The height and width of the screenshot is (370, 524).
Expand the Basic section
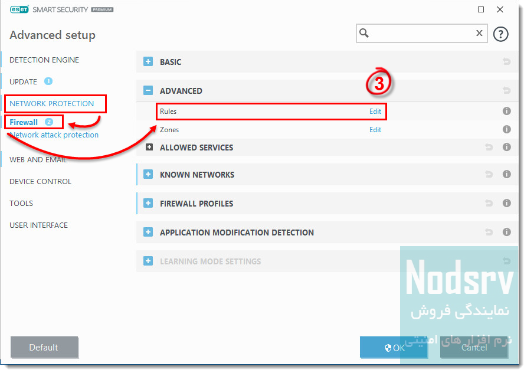point(148,62)
